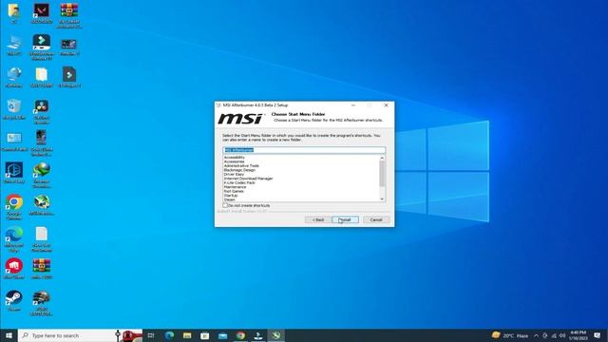This screenshot has width=608, height=342.
Task: Open Google Chrome from taskbar
Action: coord(240,335)
